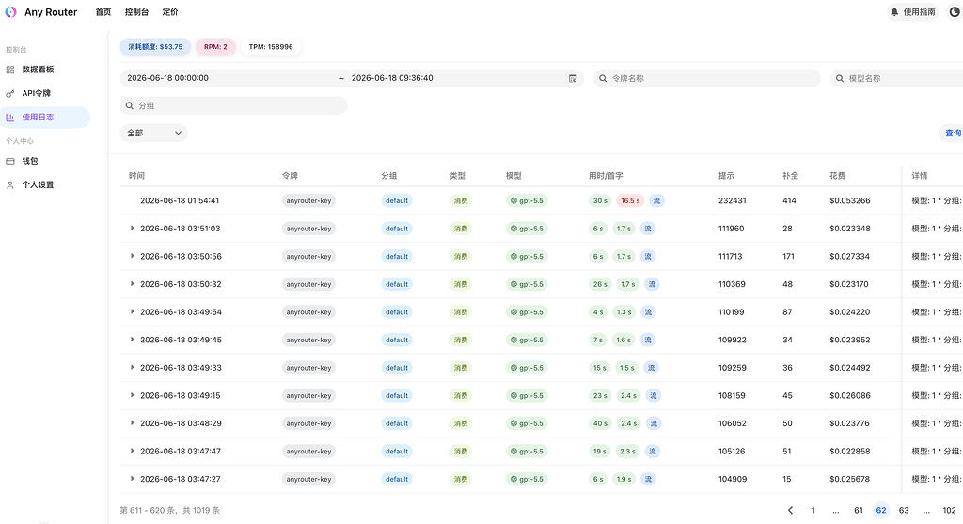The height and width of the screenshot is (524, 963).
Task: Click the 用时/首字 column header
Action: point(606,176)
